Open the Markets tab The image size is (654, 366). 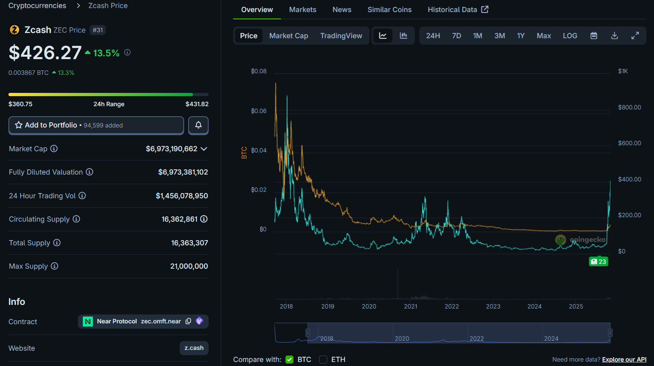[x=303, y=10]
